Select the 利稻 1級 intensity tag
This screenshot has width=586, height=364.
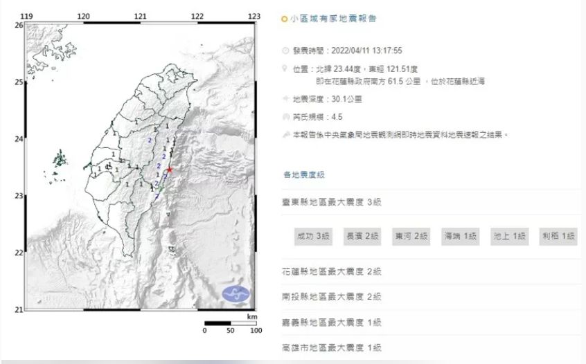pyautogui.click(x=559, y=237)
